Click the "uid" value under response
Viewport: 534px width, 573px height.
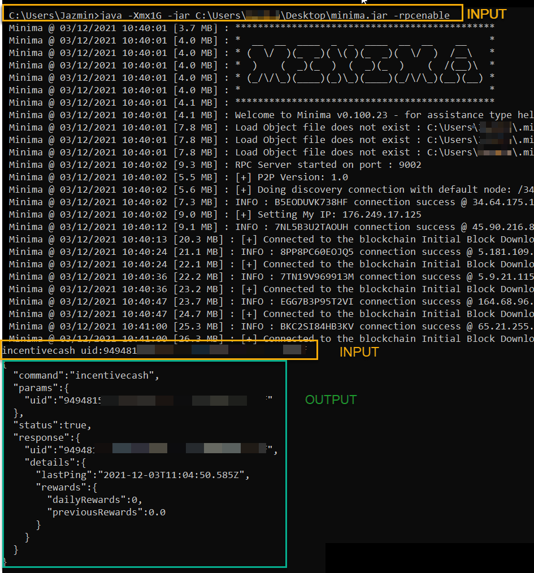[165, 450]
